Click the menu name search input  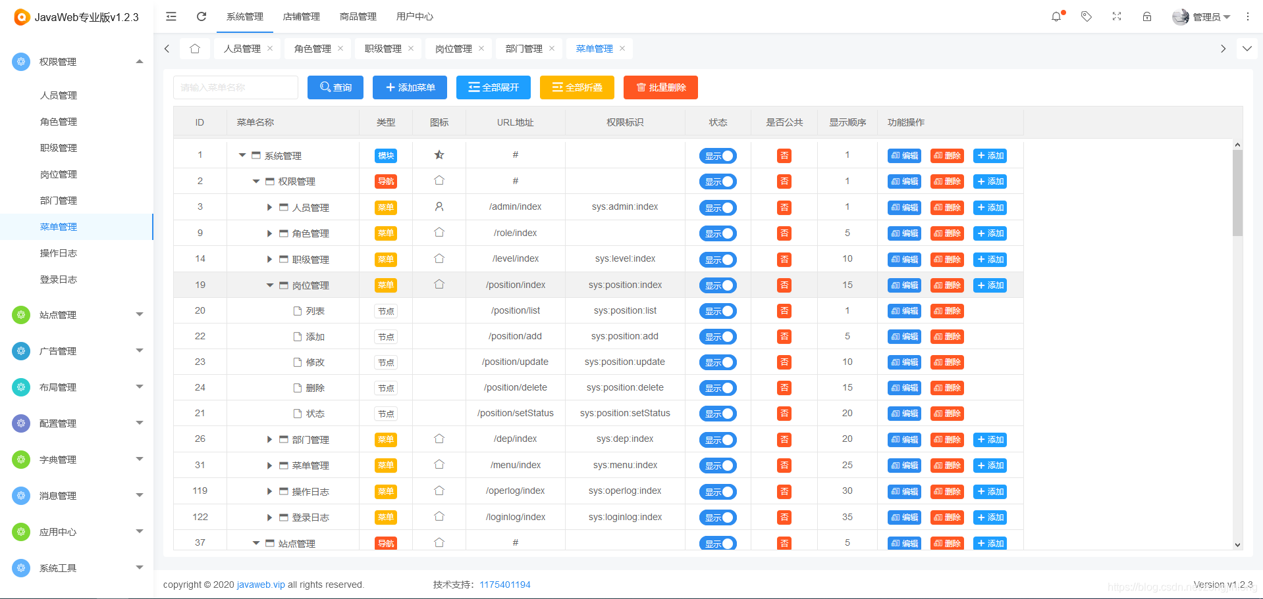(x=236, y=87)
